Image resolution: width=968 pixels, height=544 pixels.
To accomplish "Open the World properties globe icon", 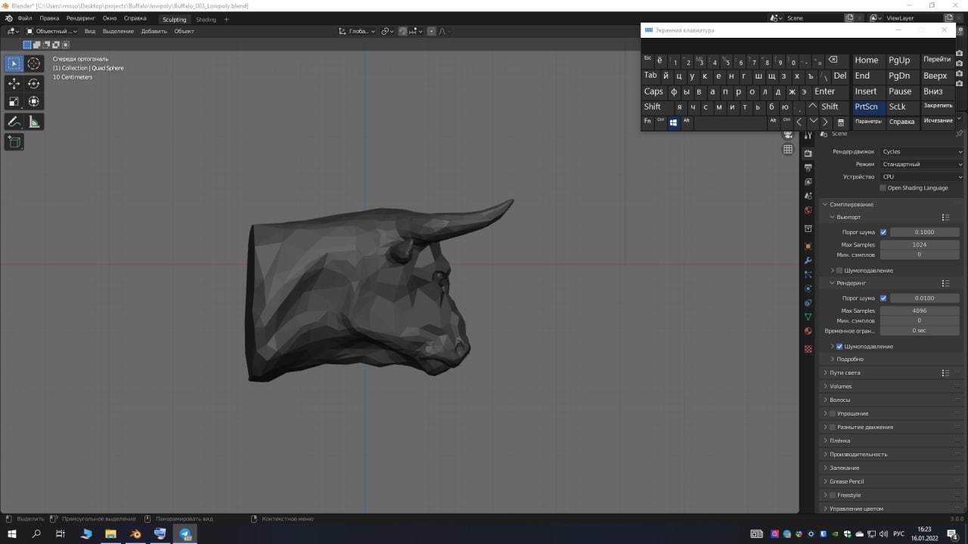I will point(808,210).
